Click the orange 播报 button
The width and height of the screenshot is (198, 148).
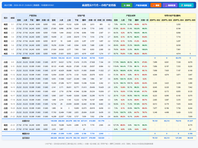pos(156,5)
